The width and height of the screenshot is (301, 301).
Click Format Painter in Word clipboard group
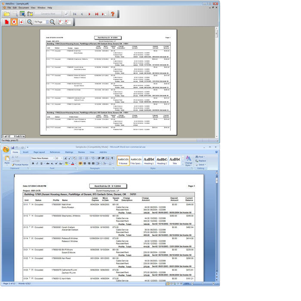pos(20,165)
